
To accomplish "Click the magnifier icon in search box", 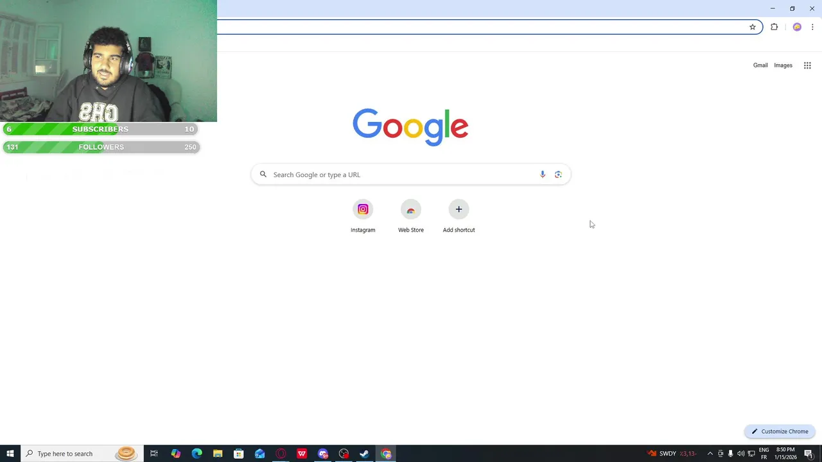I will tap(263, 175).
